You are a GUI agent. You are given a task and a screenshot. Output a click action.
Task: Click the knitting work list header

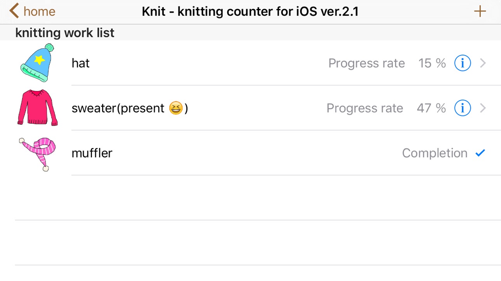[x=65, y=33]
